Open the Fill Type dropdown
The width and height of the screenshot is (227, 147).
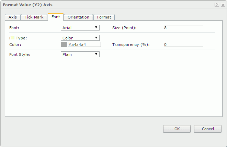80,38
